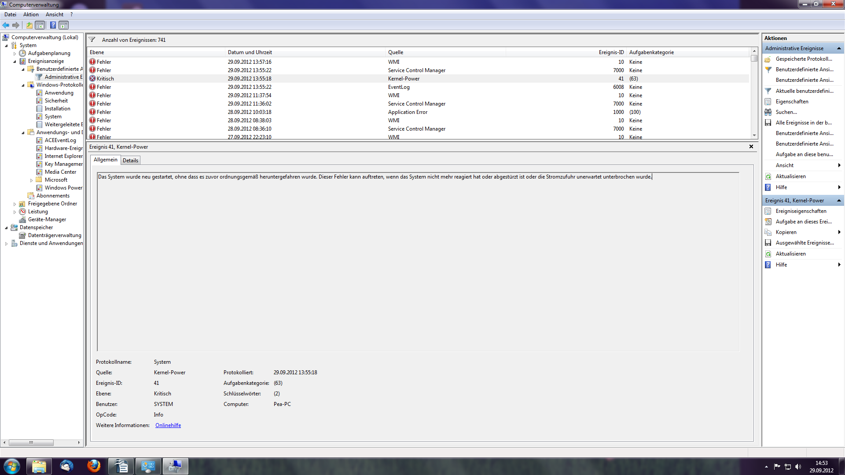Switch to the Details tab
845x475 pixels.
pyautogui.click(x=130, y=161)
